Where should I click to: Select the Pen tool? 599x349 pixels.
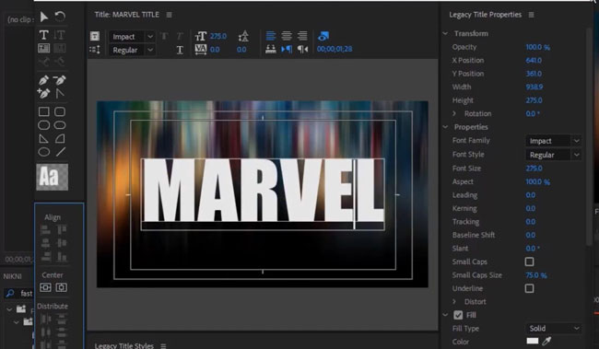(43, 80)
